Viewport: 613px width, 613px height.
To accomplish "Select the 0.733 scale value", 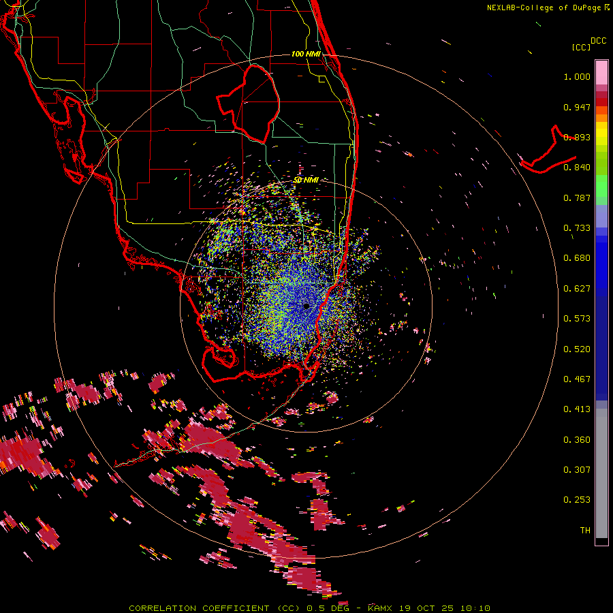I will (577, 228).
